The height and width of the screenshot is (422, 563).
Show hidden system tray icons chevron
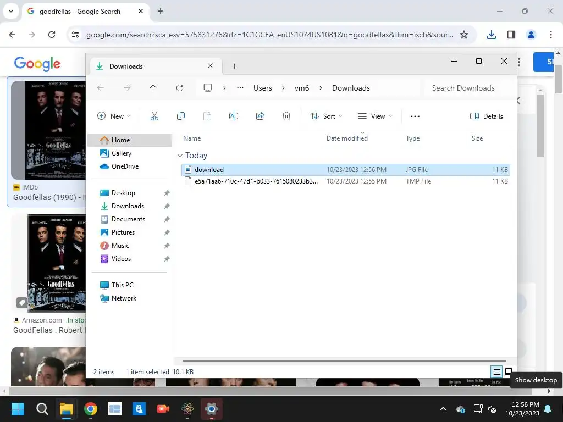[x=443, y=409]
